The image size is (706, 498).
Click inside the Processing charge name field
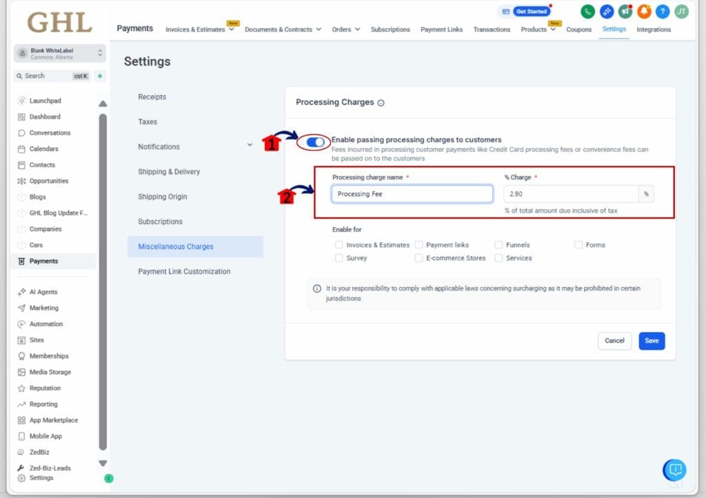[412, 194]
